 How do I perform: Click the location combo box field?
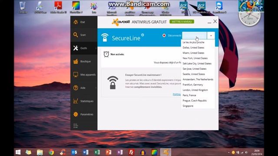tap(195, 36)
